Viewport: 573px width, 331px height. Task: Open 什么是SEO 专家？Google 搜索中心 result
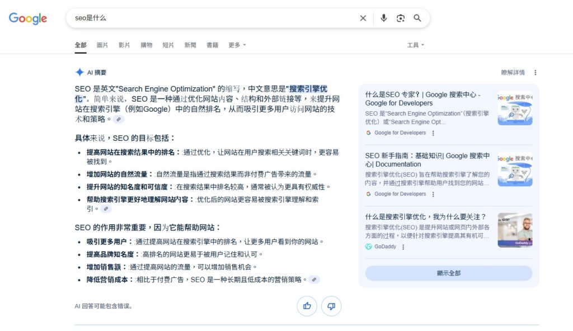coord(423,98)
